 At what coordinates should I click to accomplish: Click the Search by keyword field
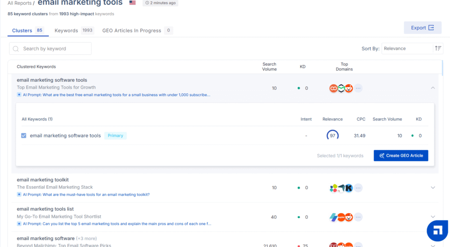pos(50,49)
